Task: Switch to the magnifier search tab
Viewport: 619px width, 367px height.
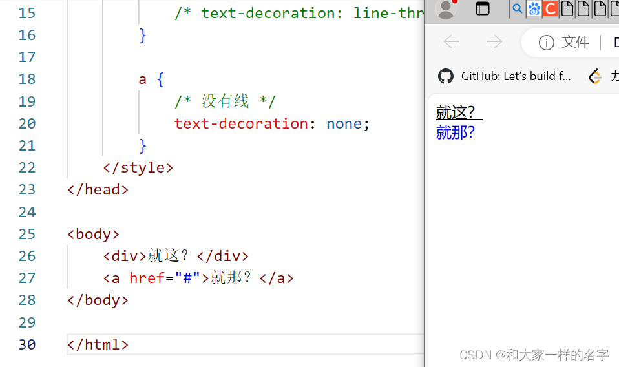Action: pos(517,8)
